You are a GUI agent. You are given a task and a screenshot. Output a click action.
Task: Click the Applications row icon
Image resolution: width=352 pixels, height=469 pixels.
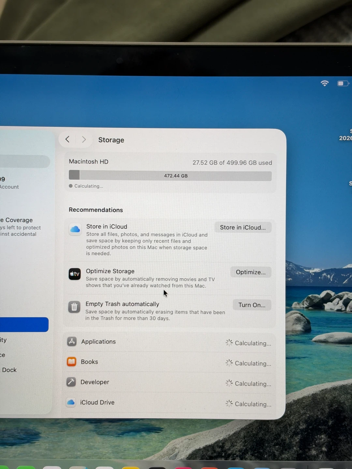click(x=72, y=341)
